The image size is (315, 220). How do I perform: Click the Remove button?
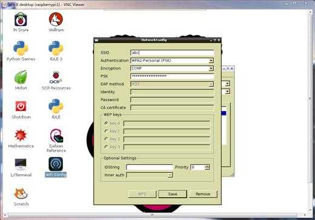(x=203, y=194)
